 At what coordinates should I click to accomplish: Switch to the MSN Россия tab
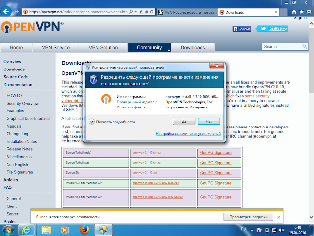pos(188,12)
